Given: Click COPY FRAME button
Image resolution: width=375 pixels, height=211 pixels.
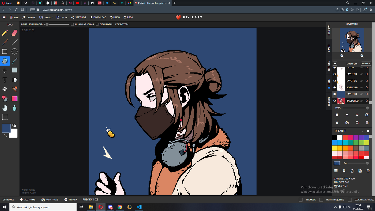Looking at the screenshot, I should coord(50,199).
